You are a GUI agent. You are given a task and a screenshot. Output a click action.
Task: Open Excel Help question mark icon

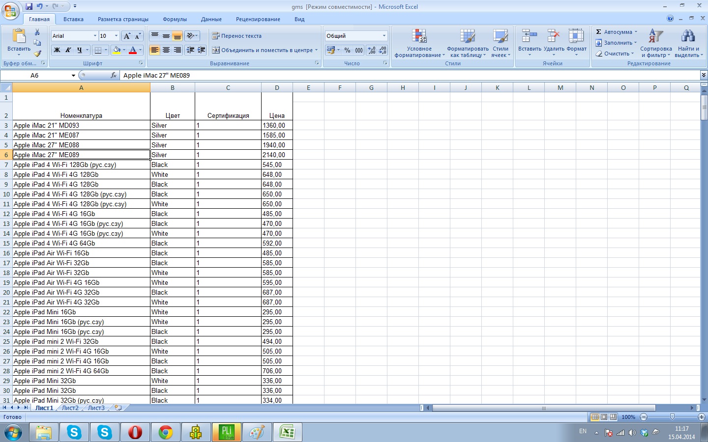click(670, 19)
